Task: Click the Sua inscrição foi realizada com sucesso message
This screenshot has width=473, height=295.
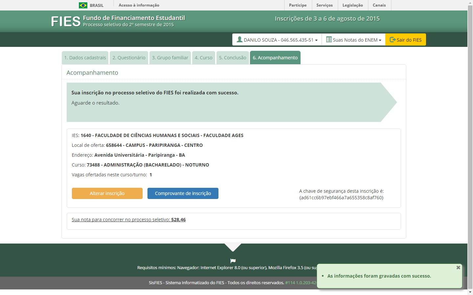Action: pyautogui.click(x=155, y=93)
